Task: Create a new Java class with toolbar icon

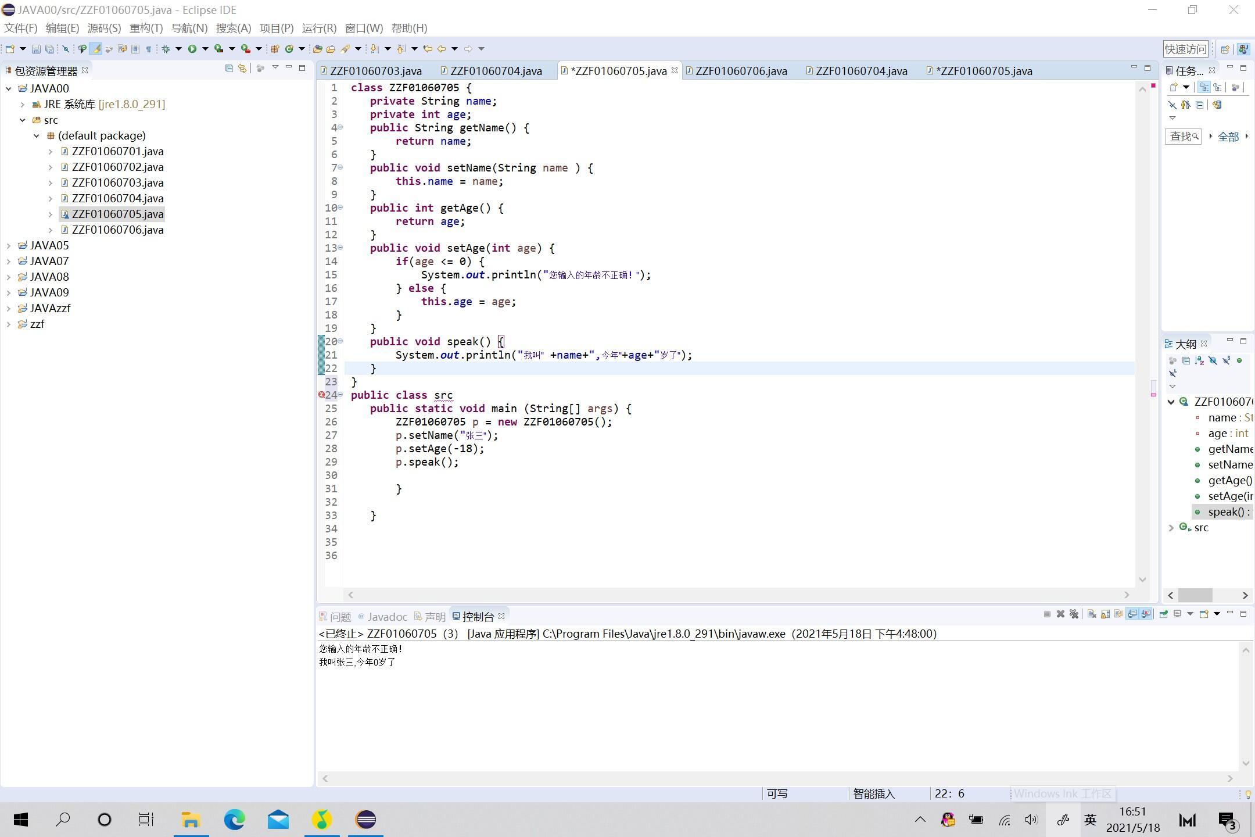Action: click(x=289, y=49)
